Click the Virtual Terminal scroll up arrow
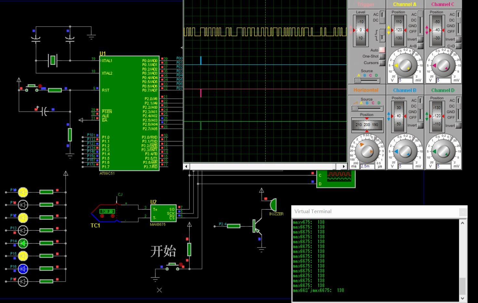The width and height of the screenshot is (478, 303). (462, 223)
